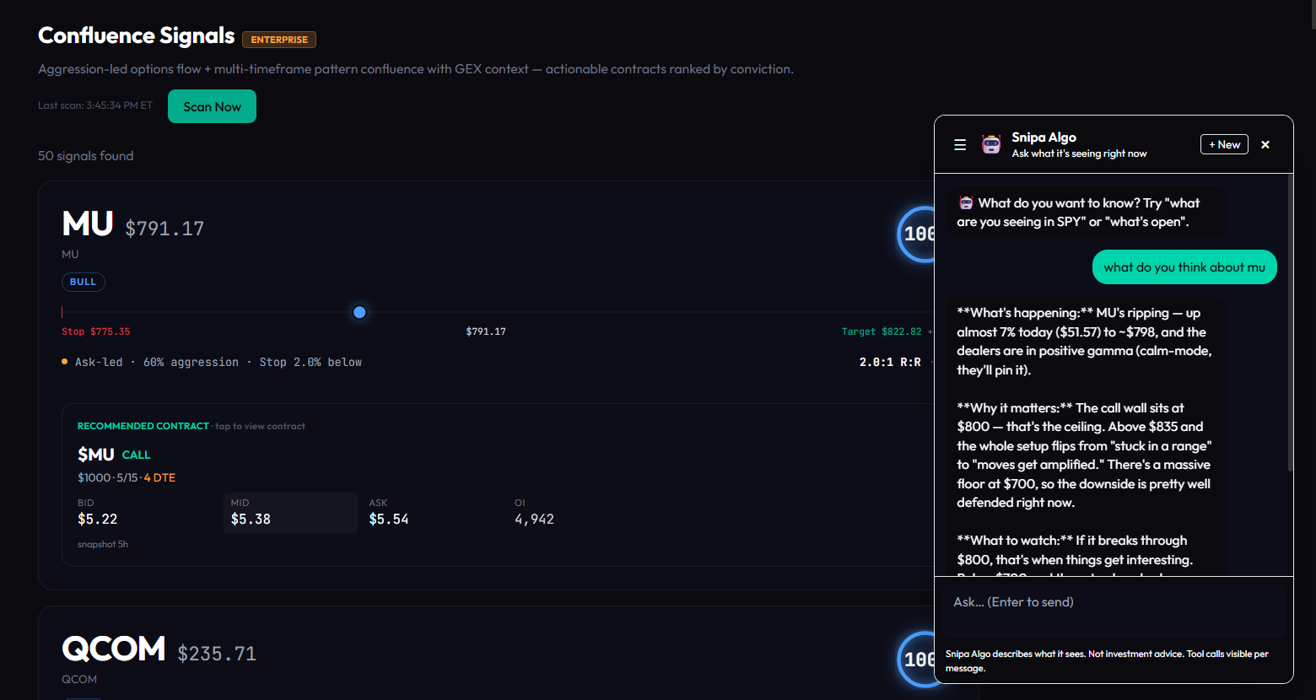Click the ENTERPRISE badge
The height and width of the screenshot is (700, 1316).
pos(279,40)
